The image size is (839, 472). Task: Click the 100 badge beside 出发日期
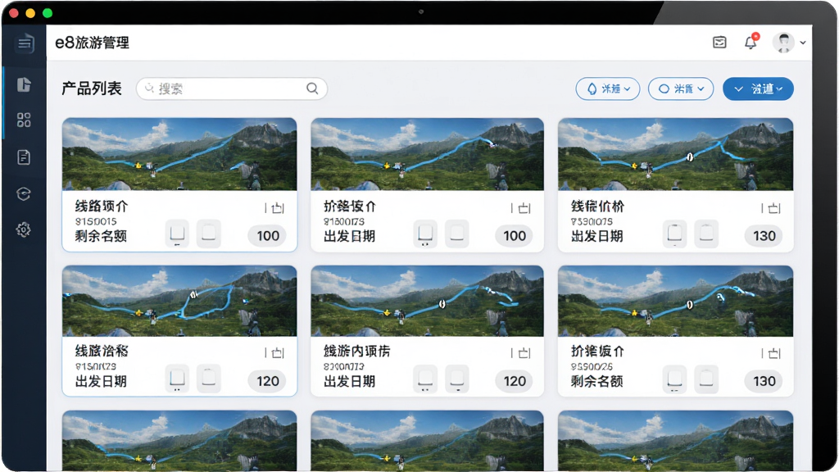tap(515, 236)
